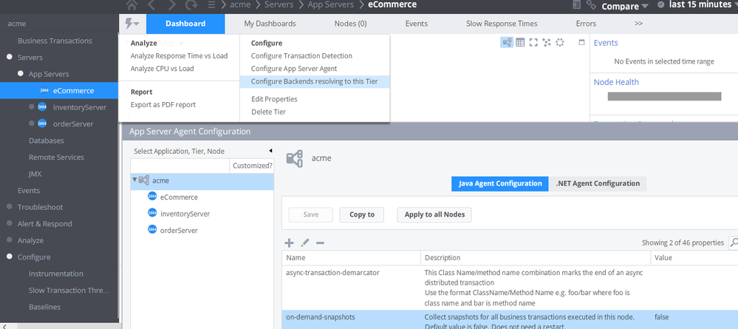
Task: Maximize the dashboard panel icon
Action: pos(581,43)
